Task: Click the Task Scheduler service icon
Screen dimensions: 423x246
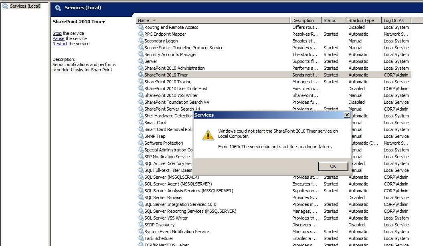Action: 140,238
